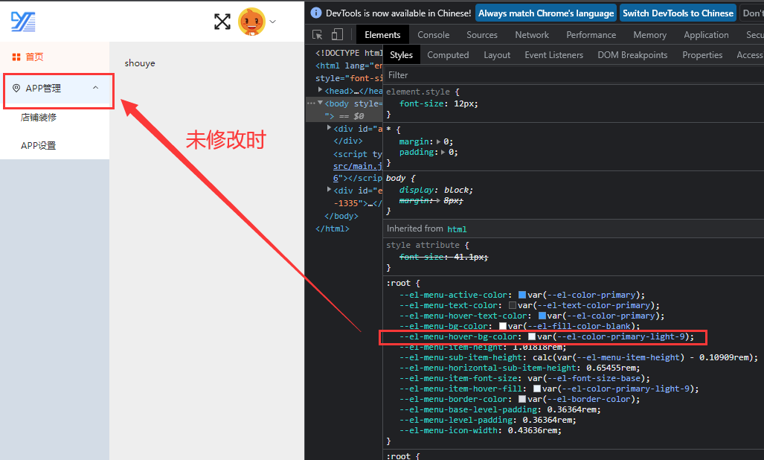Expand the dropdown arrow next to avatar
764x460 pixels.
tap(273, 22)
